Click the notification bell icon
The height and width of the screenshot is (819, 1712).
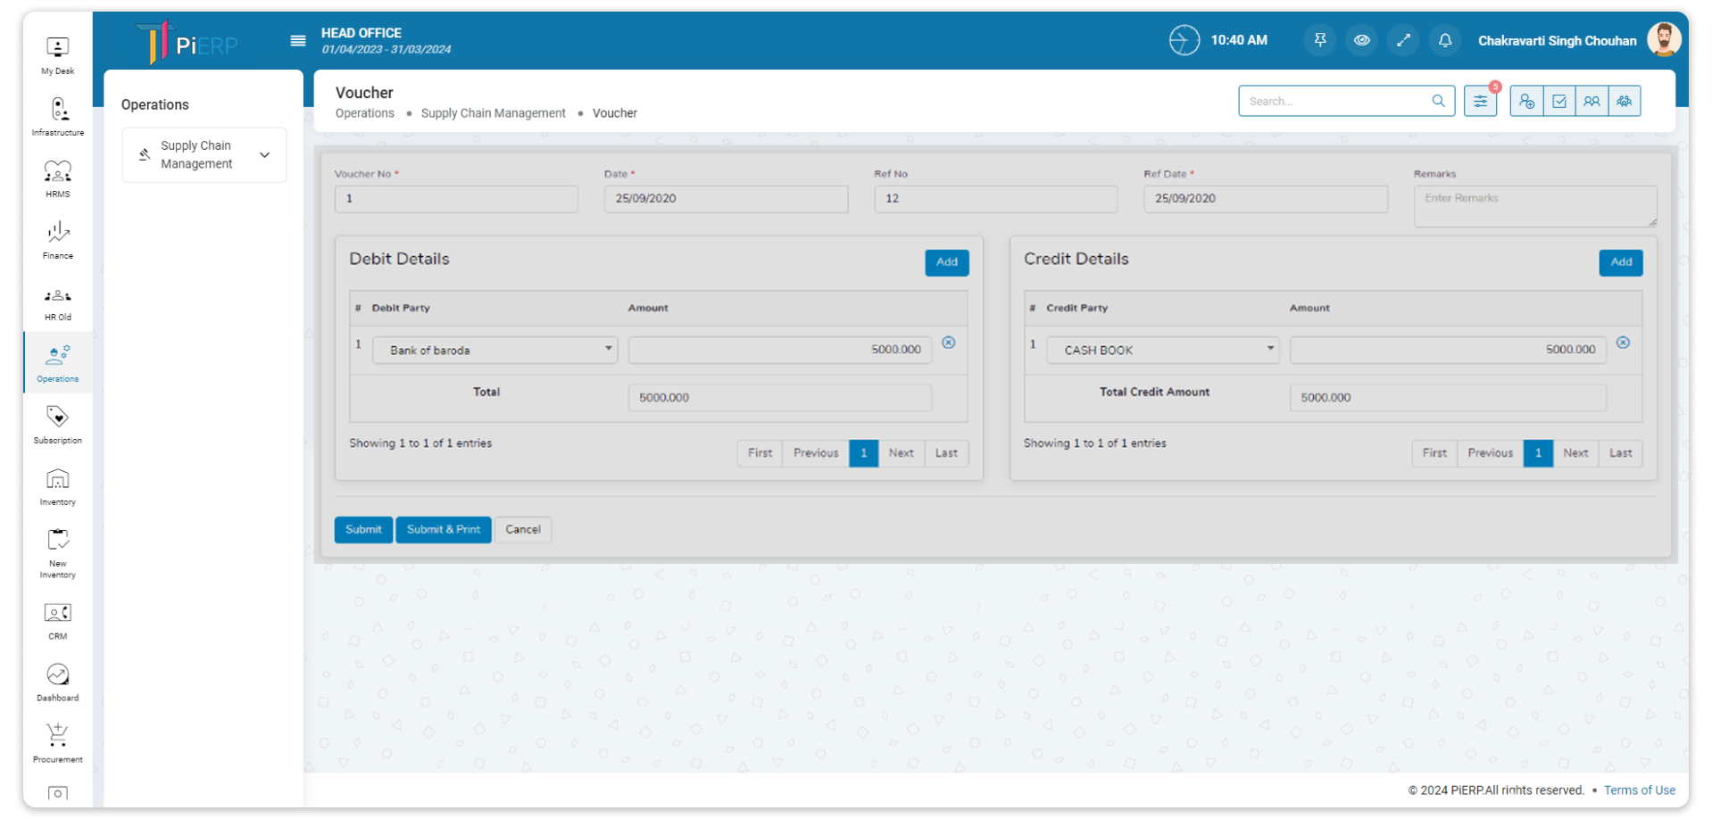pos(1444,40)
